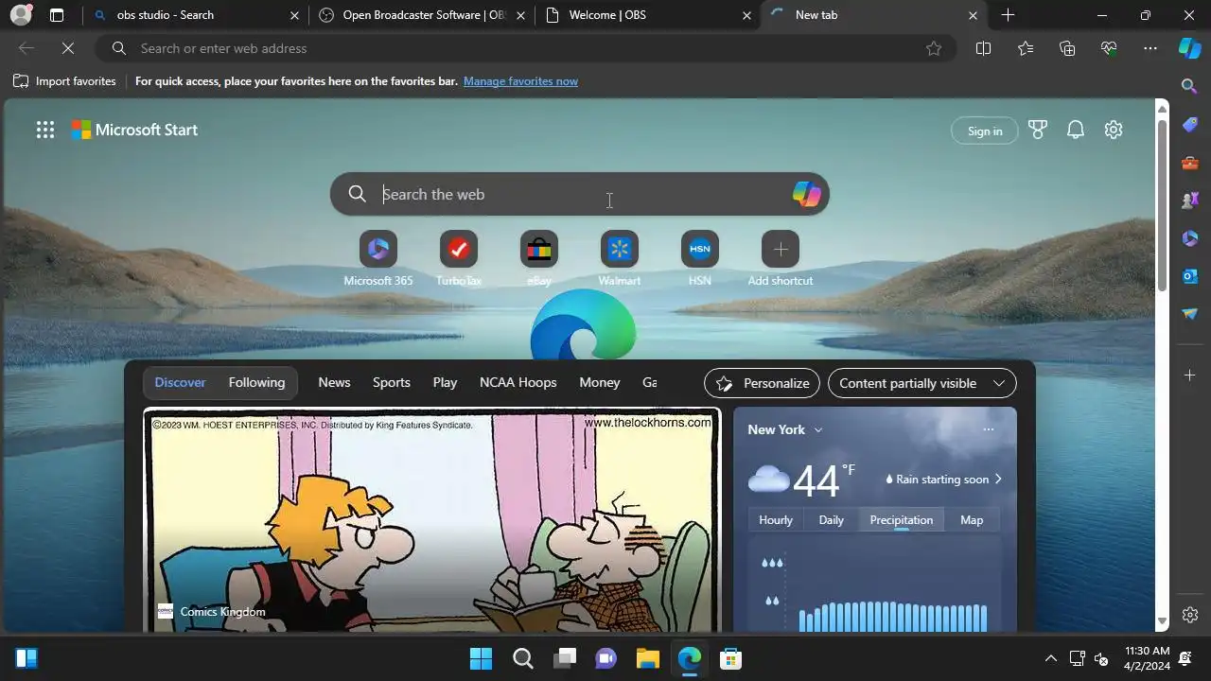Image resolution: width=1211 pixels, height=681 pixels.
Task: Select Following feed tab
Action: [256, 383]
